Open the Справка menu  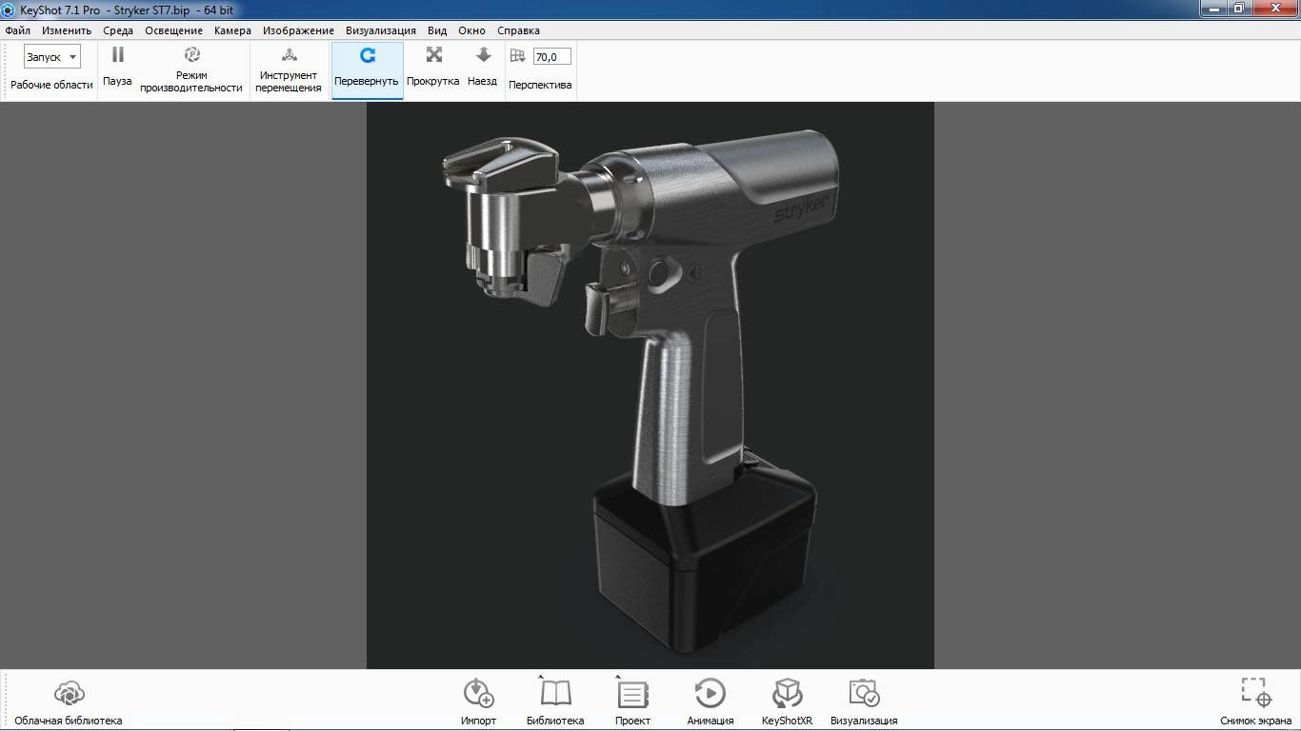518,30
